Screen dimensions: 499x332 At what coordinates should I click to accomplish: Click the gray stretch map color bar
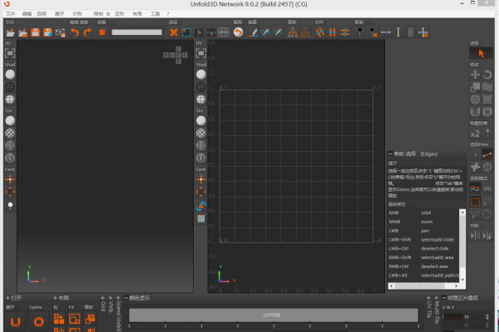click(x=274, y=315)
